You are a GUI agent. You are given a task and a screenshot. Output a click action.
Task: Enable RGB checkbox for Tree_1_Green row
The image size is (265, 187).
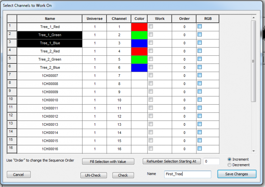tap(199, 35)
